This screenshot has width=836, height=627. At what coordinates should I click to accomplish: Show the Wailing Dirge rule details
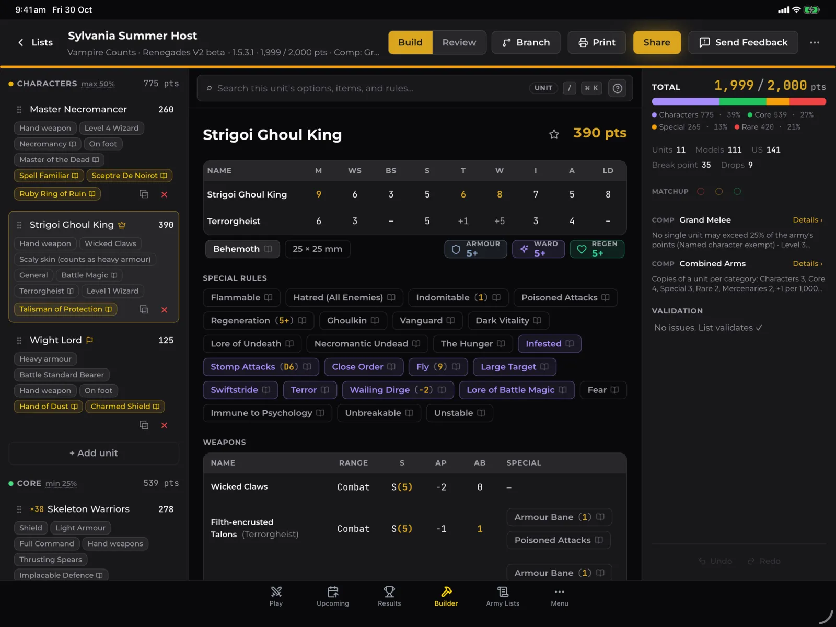398,390
